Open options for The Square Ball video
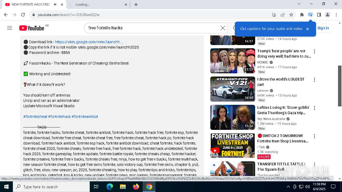This screenshot has width=342, height=192. pos(314,165)
